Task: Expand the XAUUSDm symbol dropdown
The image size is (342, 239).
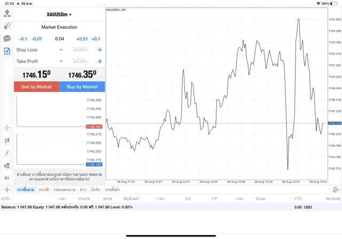Action: [59, 14]
